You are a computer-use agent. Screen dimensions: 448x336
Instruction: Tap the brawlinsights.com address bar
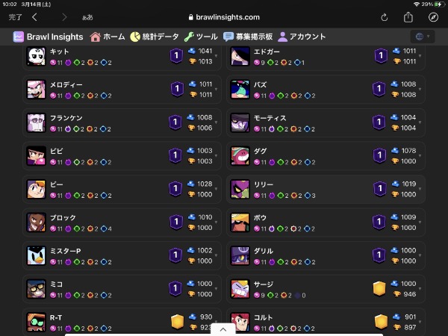224,17
